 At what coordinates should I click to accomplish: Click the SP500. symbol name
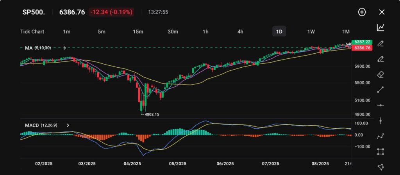tap(34, 12)
